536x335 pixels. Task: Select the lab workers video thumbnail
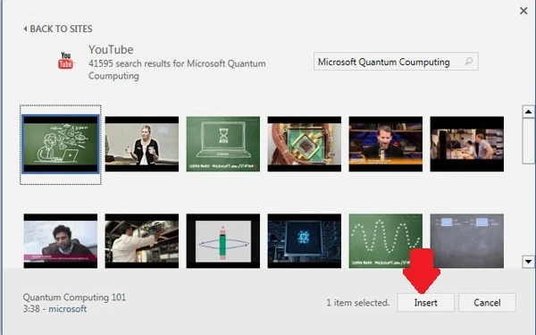coord(467,144)
